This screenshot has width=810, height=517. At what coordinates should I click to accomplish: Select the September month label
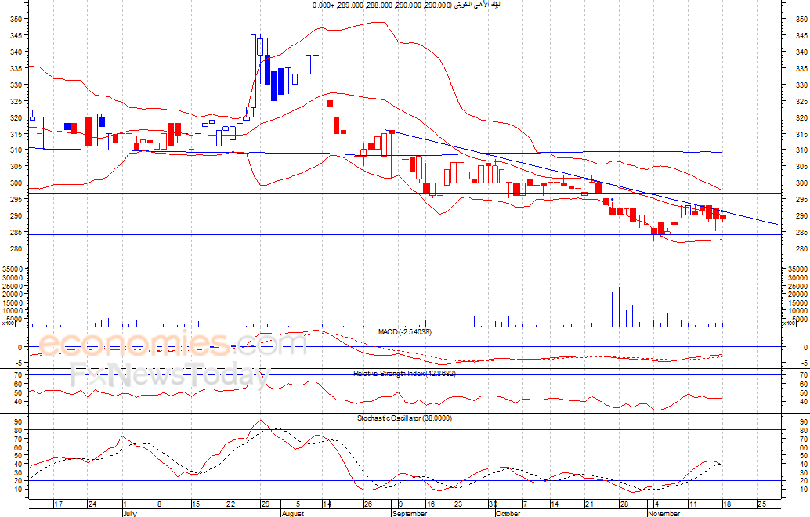(x=410, y=513)
